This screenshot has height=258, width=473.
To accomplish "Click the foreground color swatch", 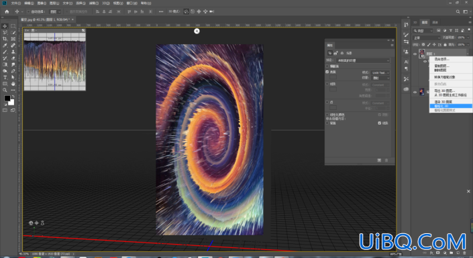I will click(x=7, y=99).
